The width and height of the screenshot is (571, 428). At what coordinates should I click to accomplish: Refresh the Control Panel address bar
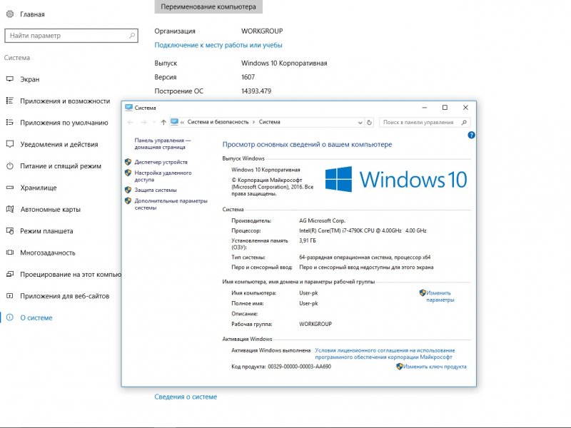pos(369,122)
